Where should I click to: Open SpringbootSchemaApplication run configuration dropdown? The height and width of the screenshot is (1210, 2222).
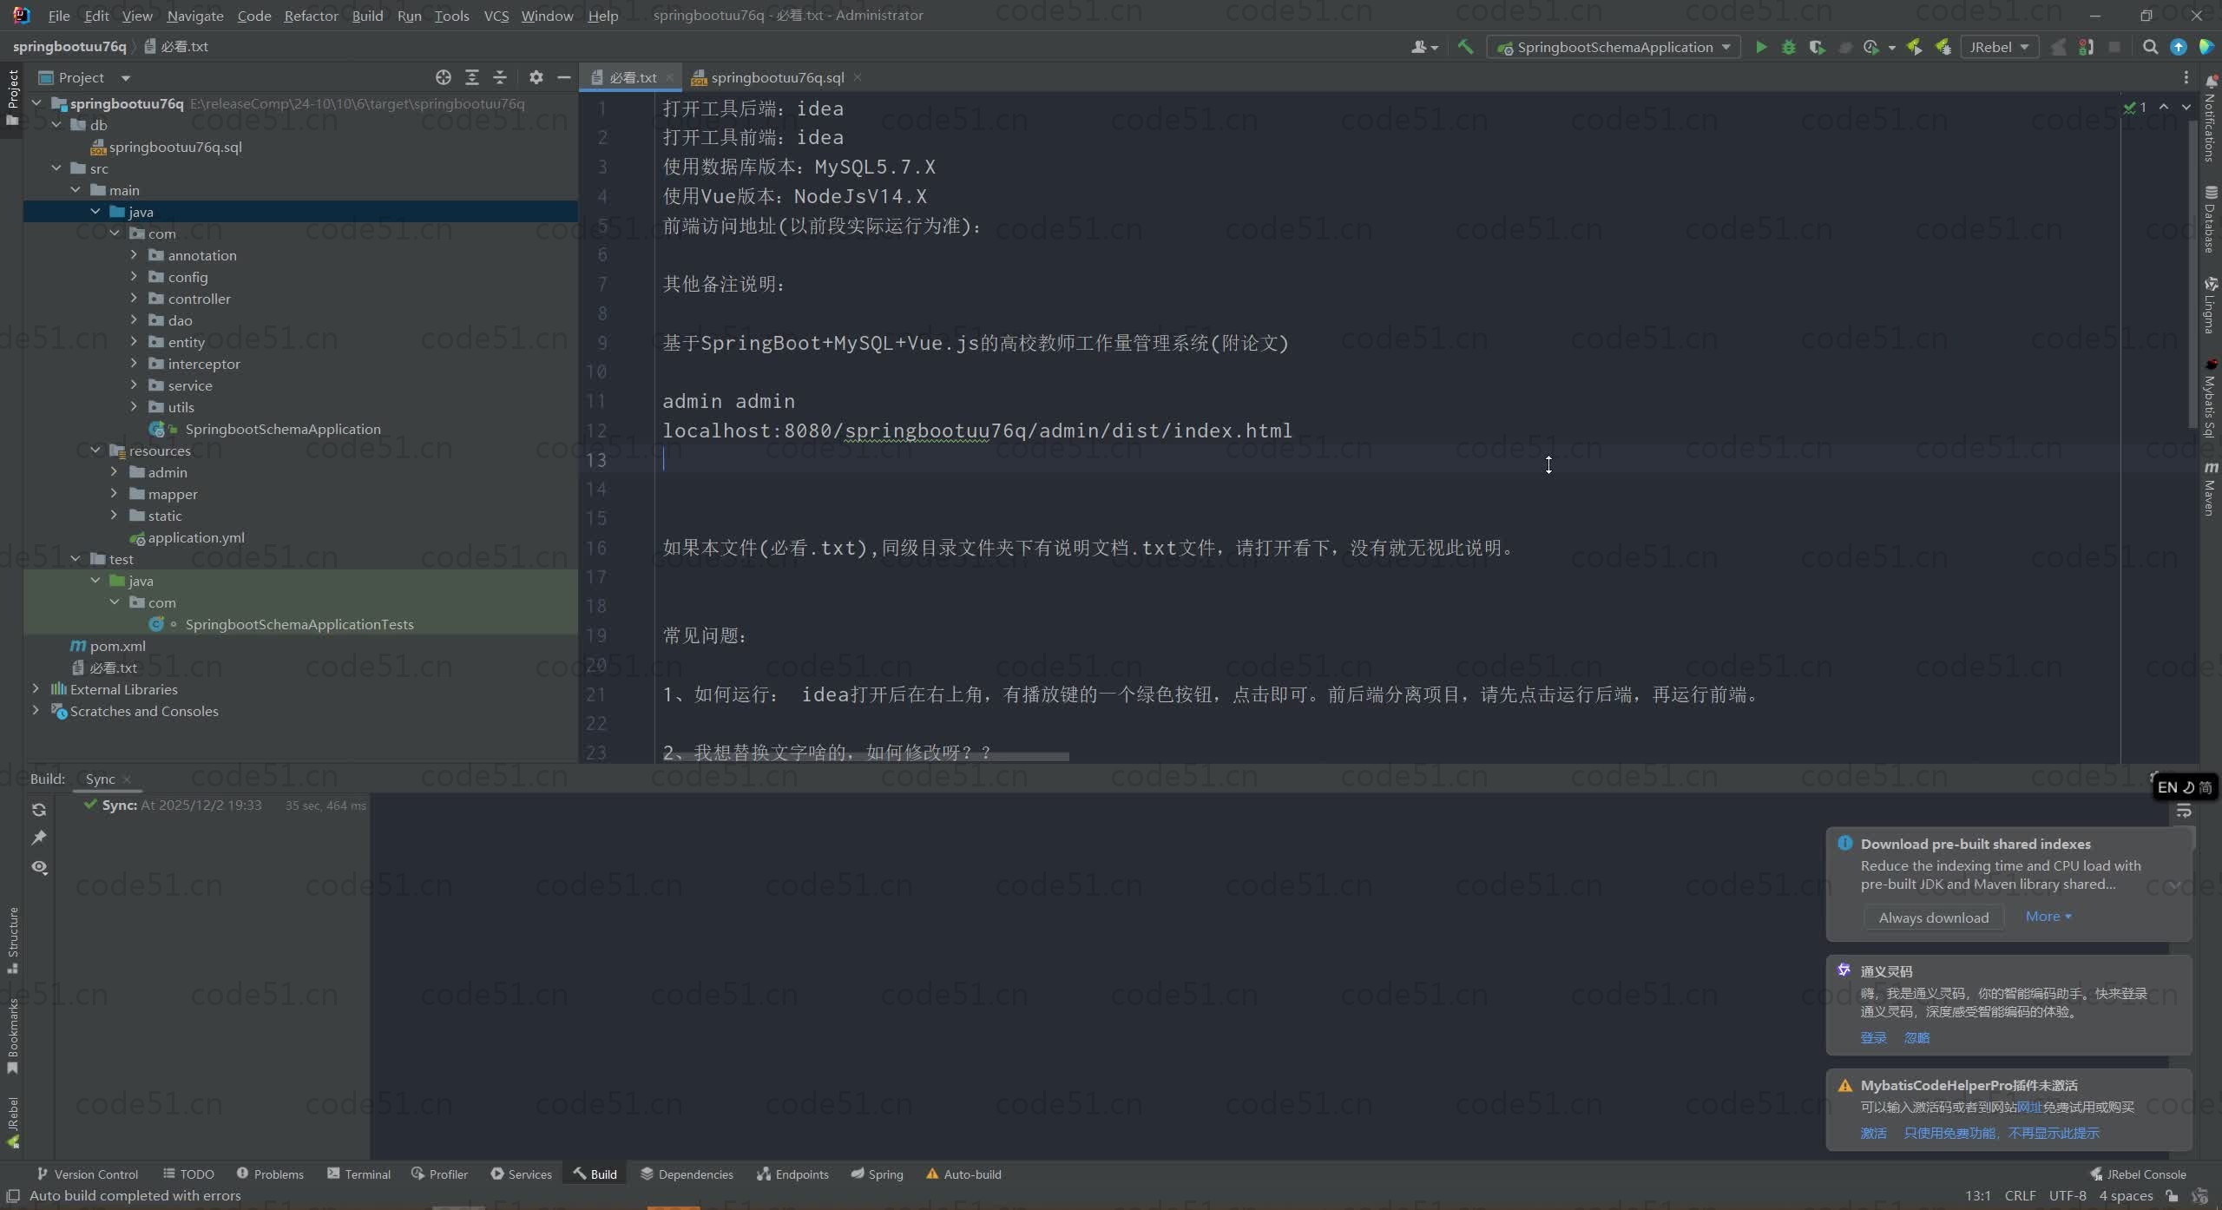[x=1614, y=47]
